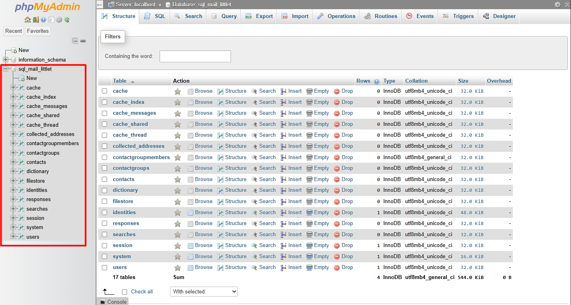The image size is (571, 305).
Task: Tick the checkbox beside cache_messages table
Action: [104, 113]
